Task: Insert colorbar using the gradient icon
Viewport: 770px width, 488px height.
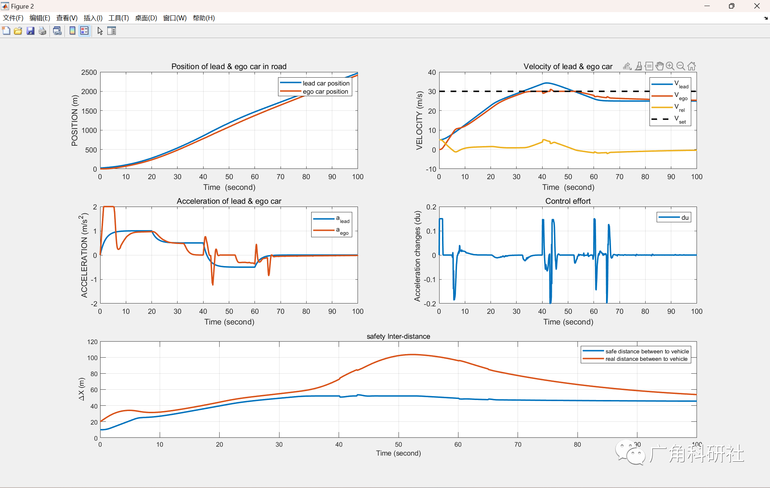Action: pos(72,31)
